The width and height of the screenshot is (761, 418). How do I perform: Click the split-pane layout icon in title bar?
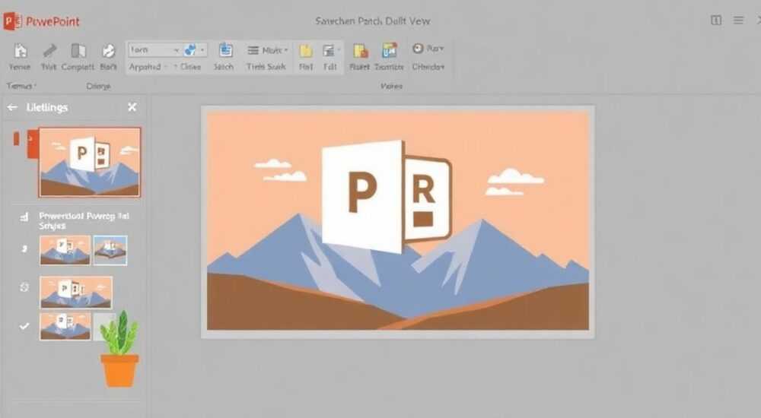(x=716, y=21)
